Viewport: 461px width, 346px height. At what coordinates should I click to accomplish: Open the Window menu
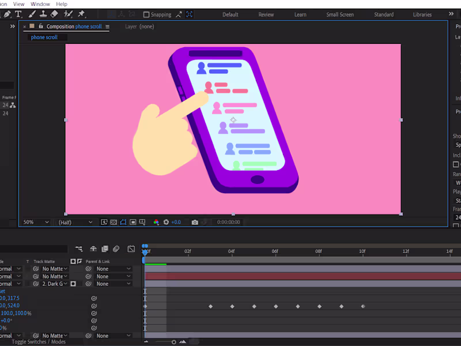[x=40, y=4]
